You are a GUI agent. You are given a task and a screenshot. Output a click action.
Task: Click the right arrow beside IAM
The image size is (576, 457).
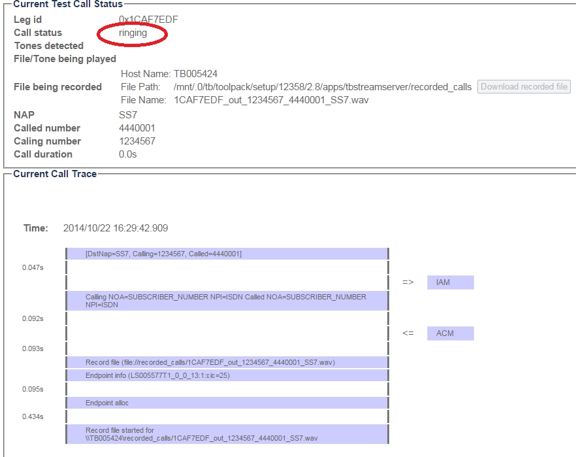[x=408, y=282]
